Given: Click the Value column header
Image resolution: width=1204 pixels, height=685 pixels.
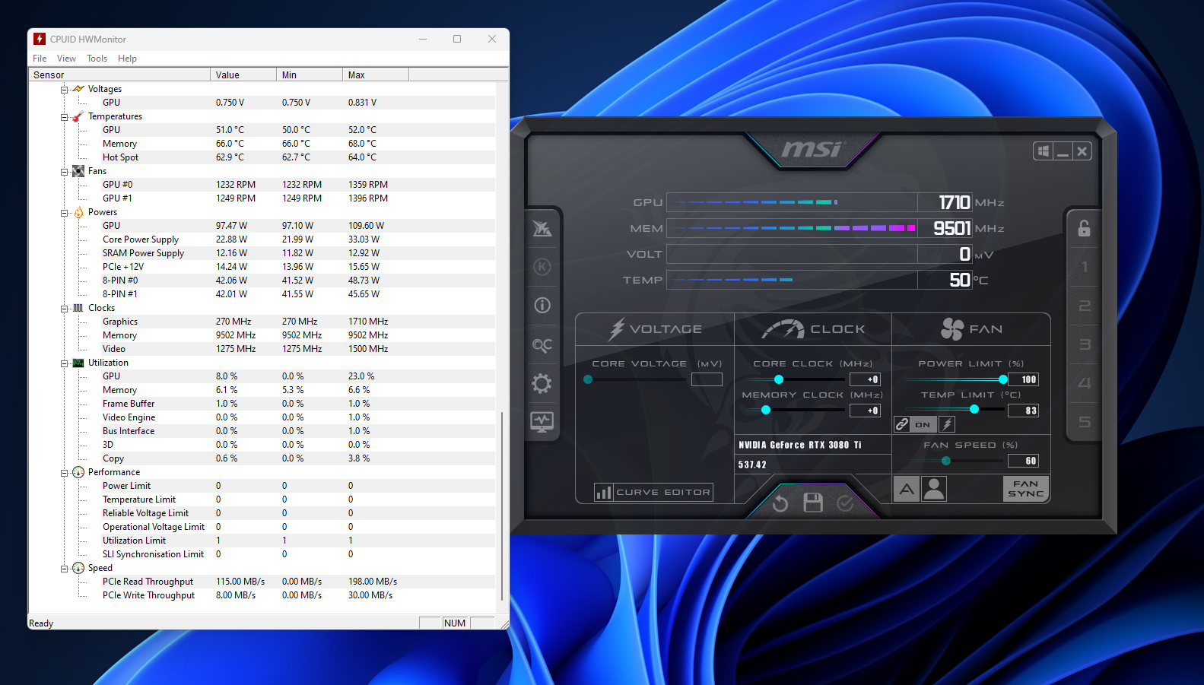Looking at the screenshot, I should pos(243,75).
